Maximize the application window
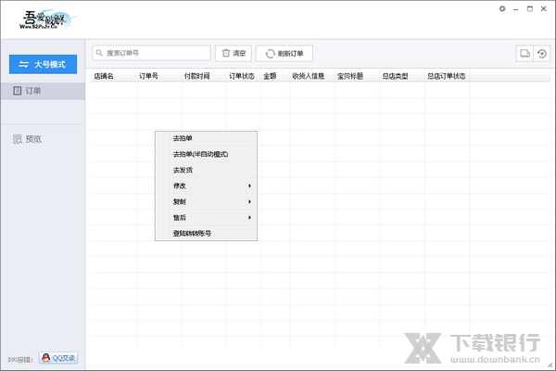The image size is (556, 371). pos(530,9)
